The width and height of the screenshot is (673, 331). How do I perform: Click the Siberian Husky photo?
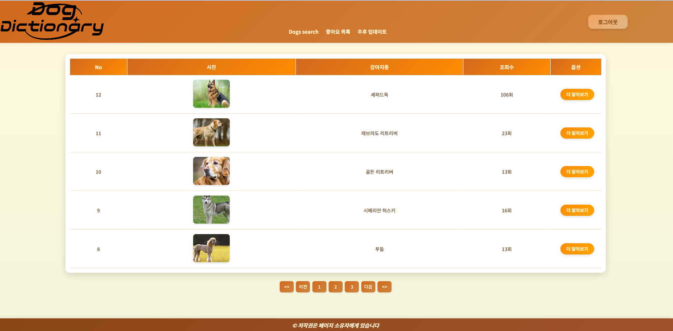tap(211, 210)
